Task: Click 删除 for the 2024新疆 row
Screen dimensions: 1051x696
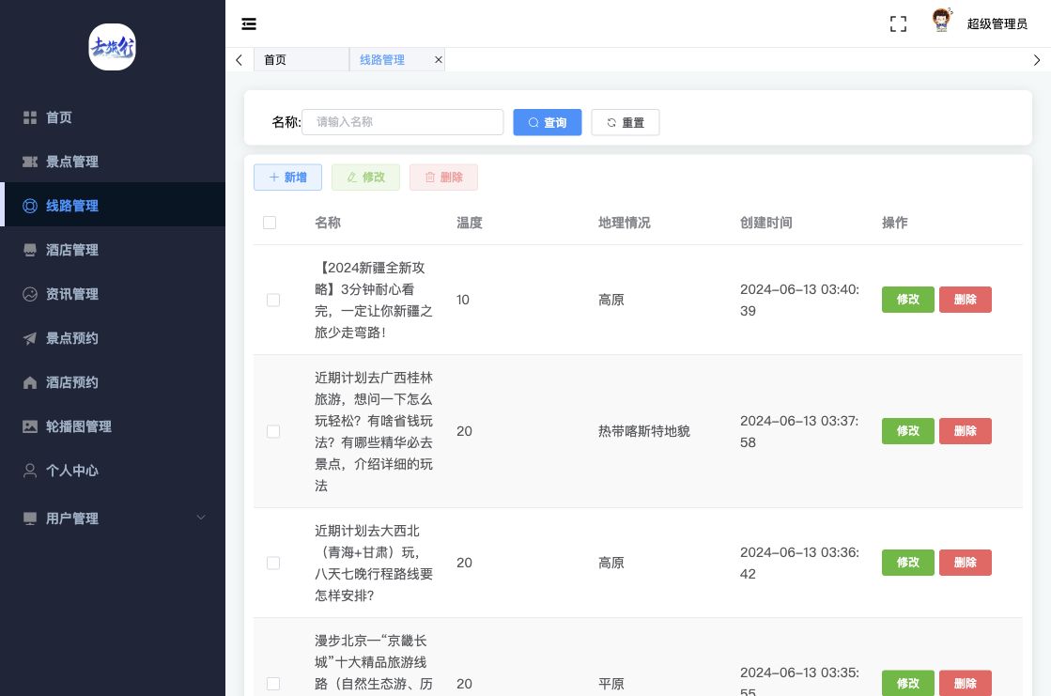Action: (966, 300)
